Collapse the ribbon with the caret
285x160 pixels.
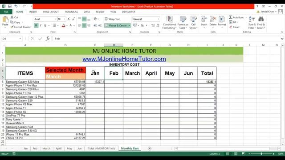pos(282,32)
